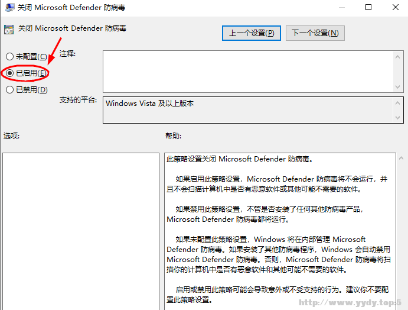Click the paragraph starting 如果禁用此策略设置
The image size is (408, 310).
[265, 214]
